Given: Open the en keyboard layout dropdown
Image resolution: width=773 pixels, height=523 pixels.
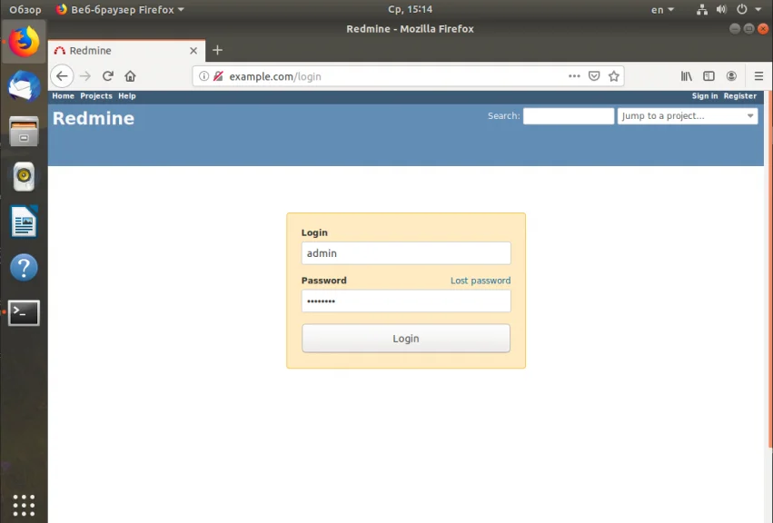Looking at the screenshot, I should pyautogui.click(x=662, y=9).
